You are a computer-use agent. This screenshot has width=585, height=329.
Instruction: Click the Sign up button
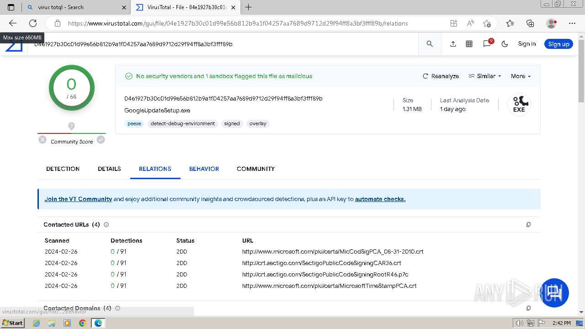point(558,44)
